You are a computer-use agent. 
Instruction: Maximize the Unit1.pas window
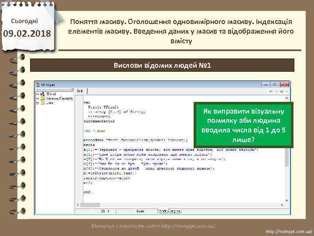(275, 84)
